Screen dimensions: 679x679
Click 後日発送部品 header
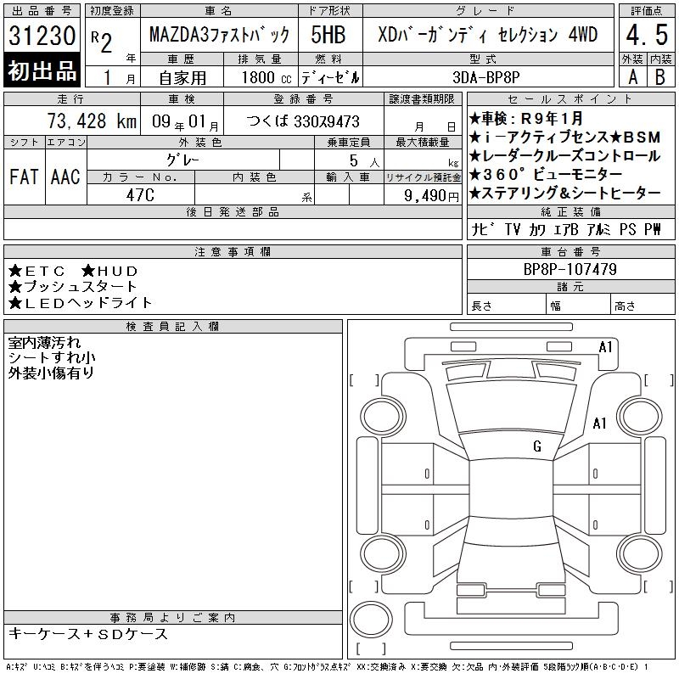(x=233, y=212)
